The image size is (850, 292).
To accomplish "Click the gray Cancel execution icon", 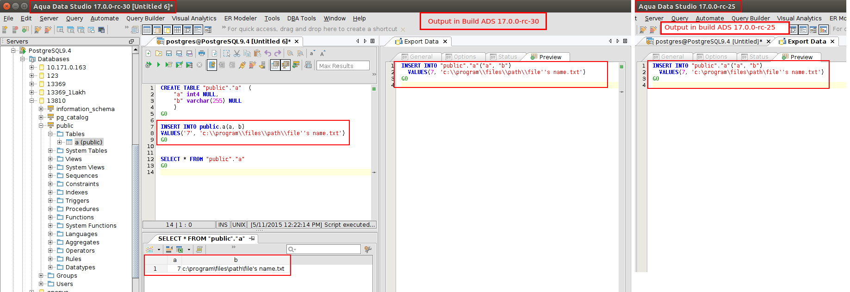I will pos(199,65).
